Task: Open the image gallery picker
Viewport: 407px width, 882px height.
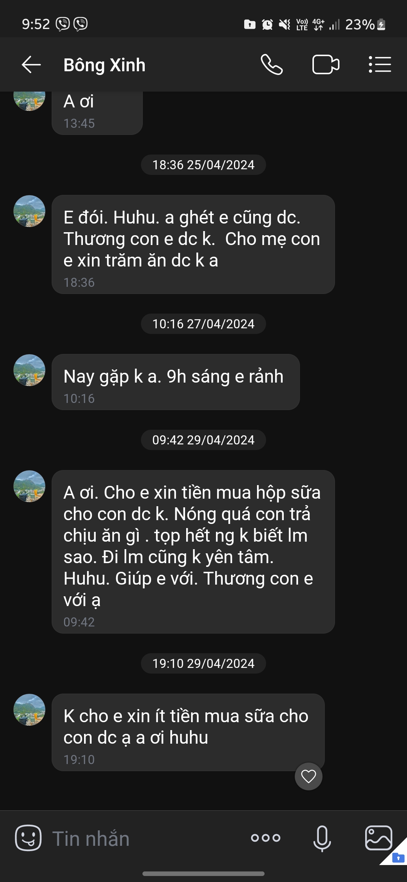Action: 378,838
